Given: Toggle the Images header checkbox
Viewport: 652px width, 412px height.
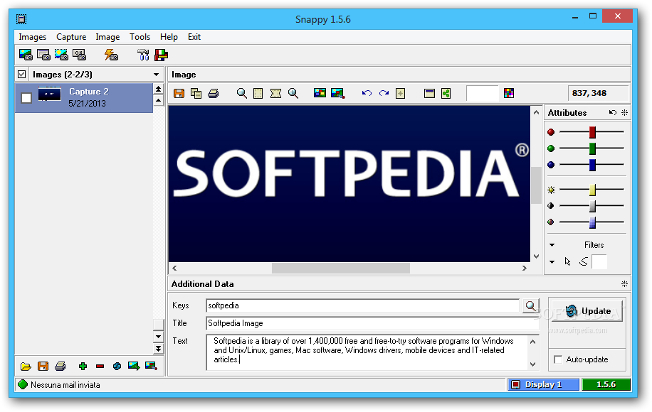Looking at the screenshot, I should coord(22,75).
